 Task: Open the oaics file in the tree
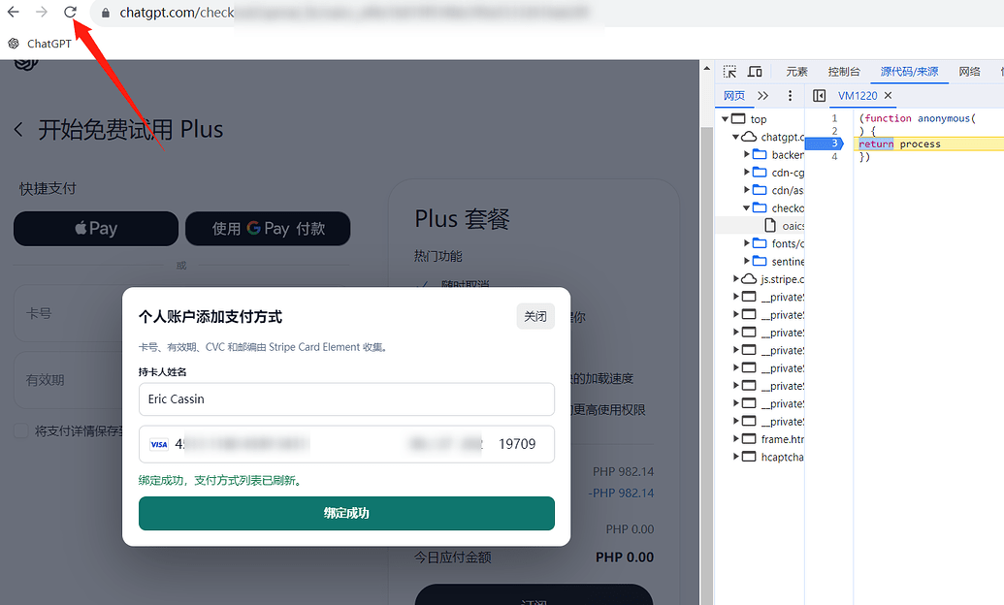coord(793,226)
